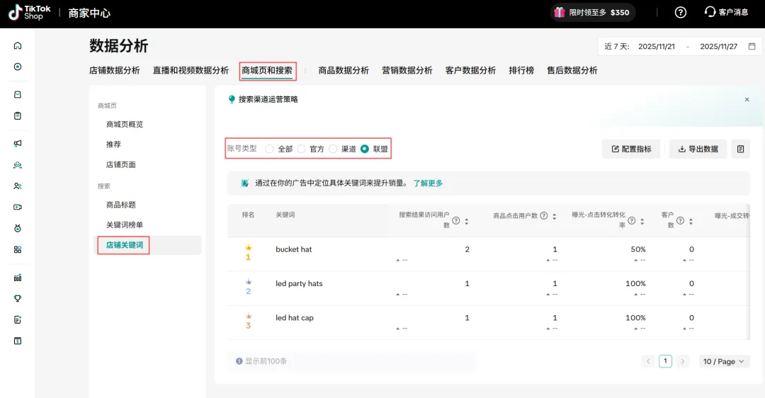Click the 了解更多 link
Image resolution: width=765 pixels, height=398 pixels.
[428, 183]
